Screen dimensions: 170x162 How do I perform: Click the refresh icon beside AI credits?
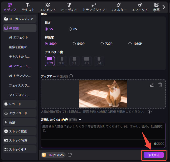70,155
